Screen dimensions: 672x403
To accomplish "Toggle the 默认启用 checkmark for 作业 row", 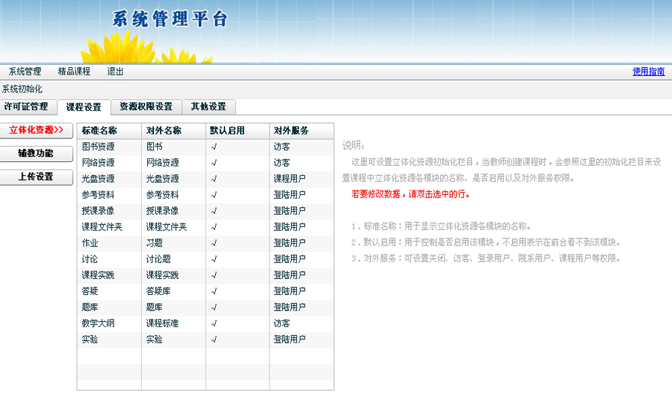I will 214,243.
